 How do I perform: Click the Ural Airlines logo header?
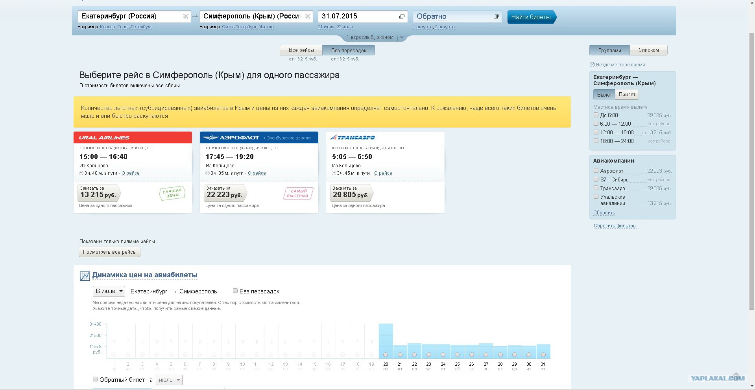[133, 137]
